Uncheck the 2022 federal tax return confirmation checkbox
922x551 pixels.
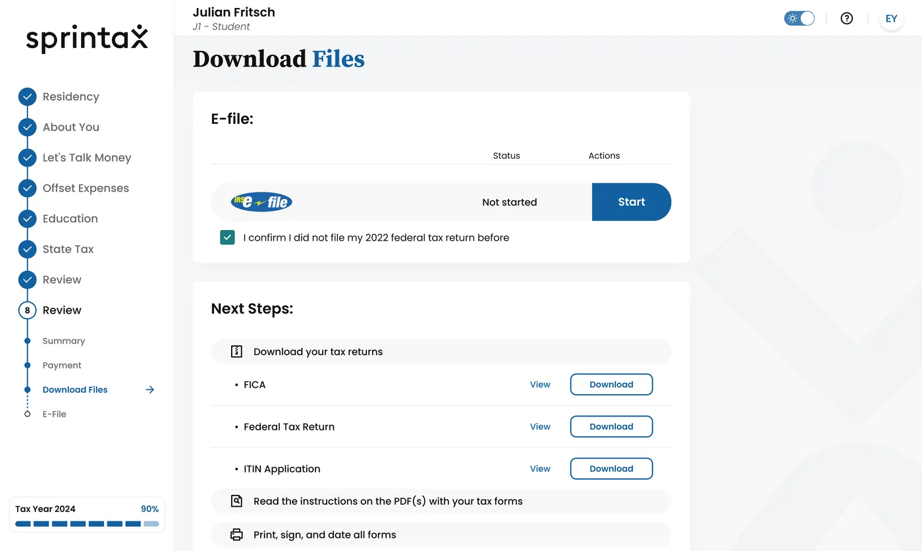pos(227,237)
